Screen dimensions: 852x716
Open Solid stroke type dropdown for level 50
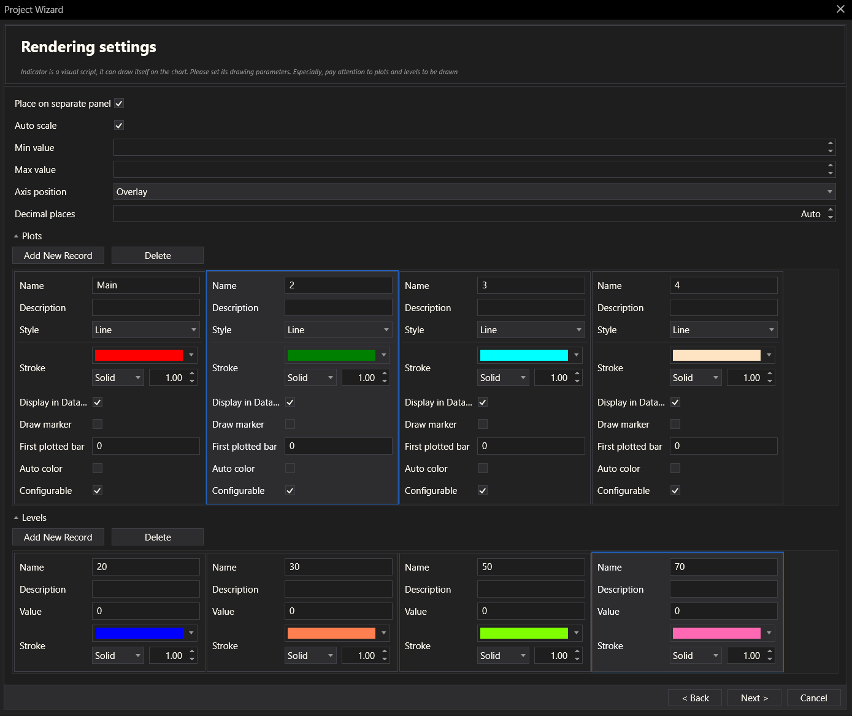coord(503,656)
